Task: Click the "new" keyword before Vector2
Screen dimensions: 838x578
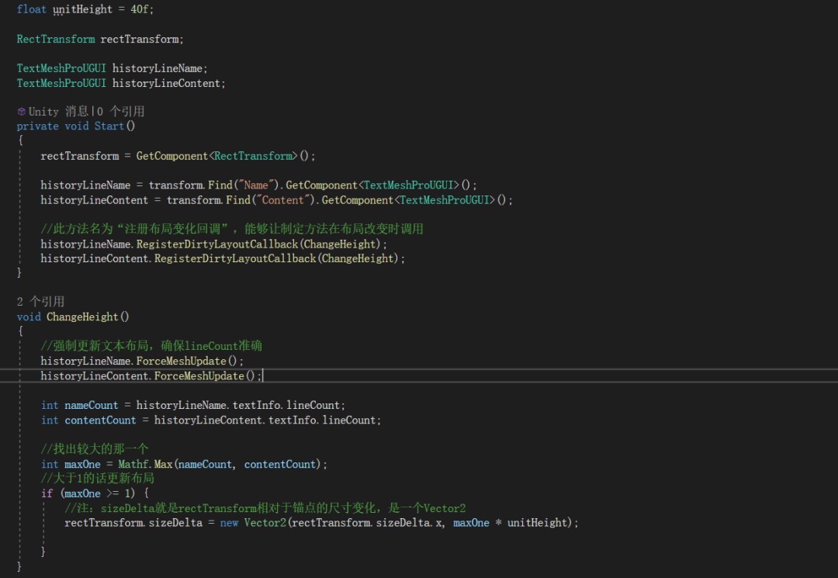Action: (229, 523)
